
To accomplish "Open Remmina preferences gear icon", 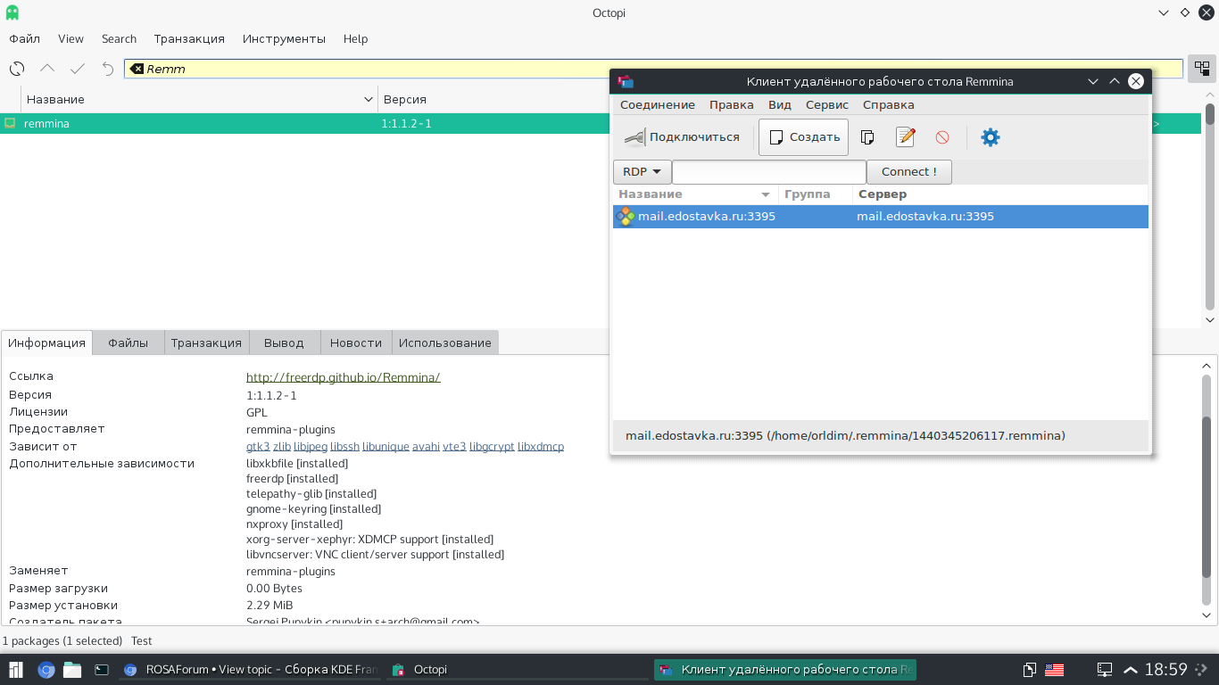I will point(991,137).
